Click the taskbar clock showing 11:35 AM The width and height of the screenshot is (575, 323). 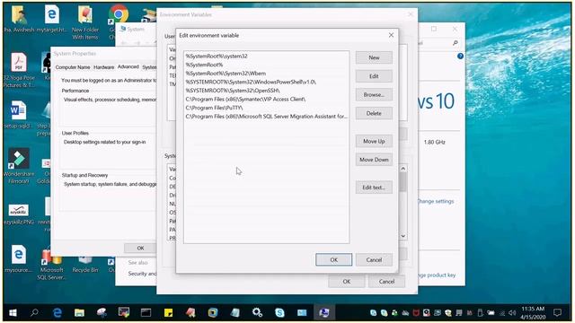tap(533, 313)
